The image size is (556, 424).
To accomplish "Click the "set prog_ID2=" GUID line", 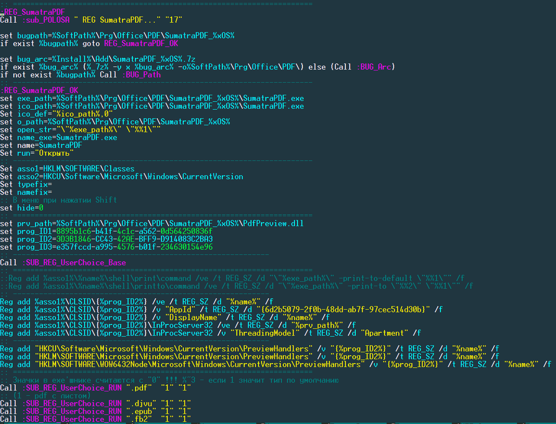I will (106, 239).
